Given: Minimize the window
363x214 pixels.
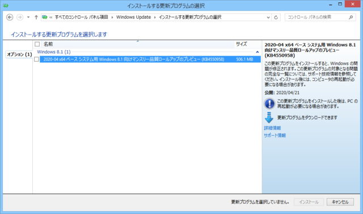Looking at the screenshot, I should tap(331, 5).
